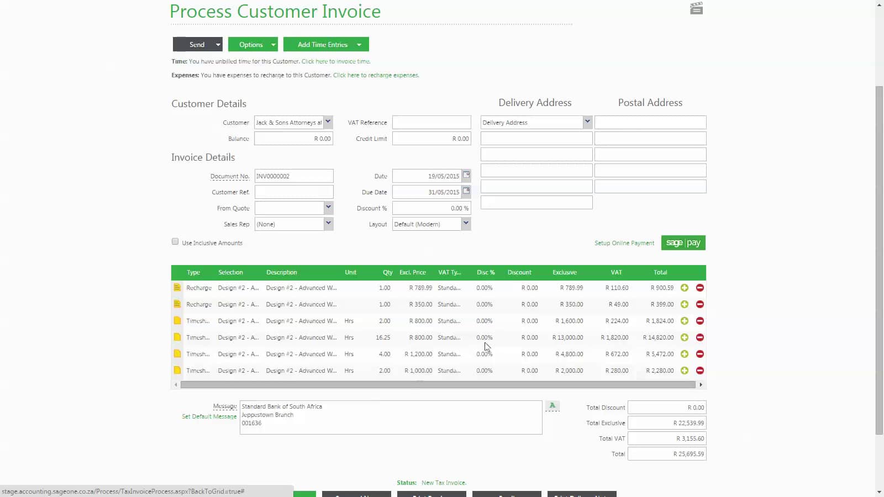Open the Customer dropdown showing Jack & Sons Attorneys
Viewport: 884px width, 497px height.
(328, 122)
